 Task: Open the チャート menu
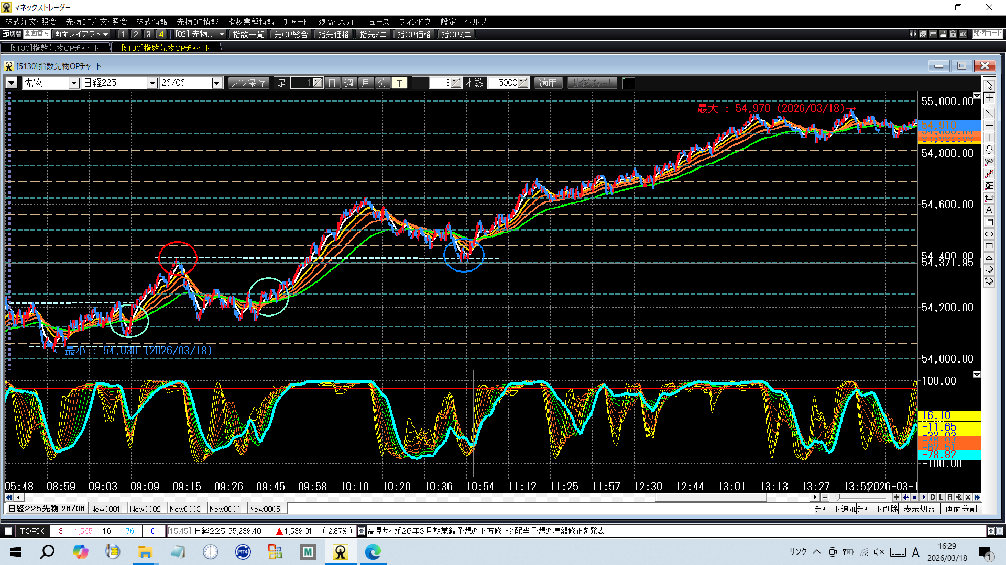tap(295, 21)
